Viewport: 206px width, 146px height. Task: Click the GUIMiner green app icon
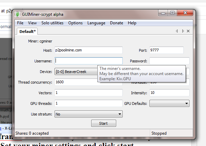[17, 14]
